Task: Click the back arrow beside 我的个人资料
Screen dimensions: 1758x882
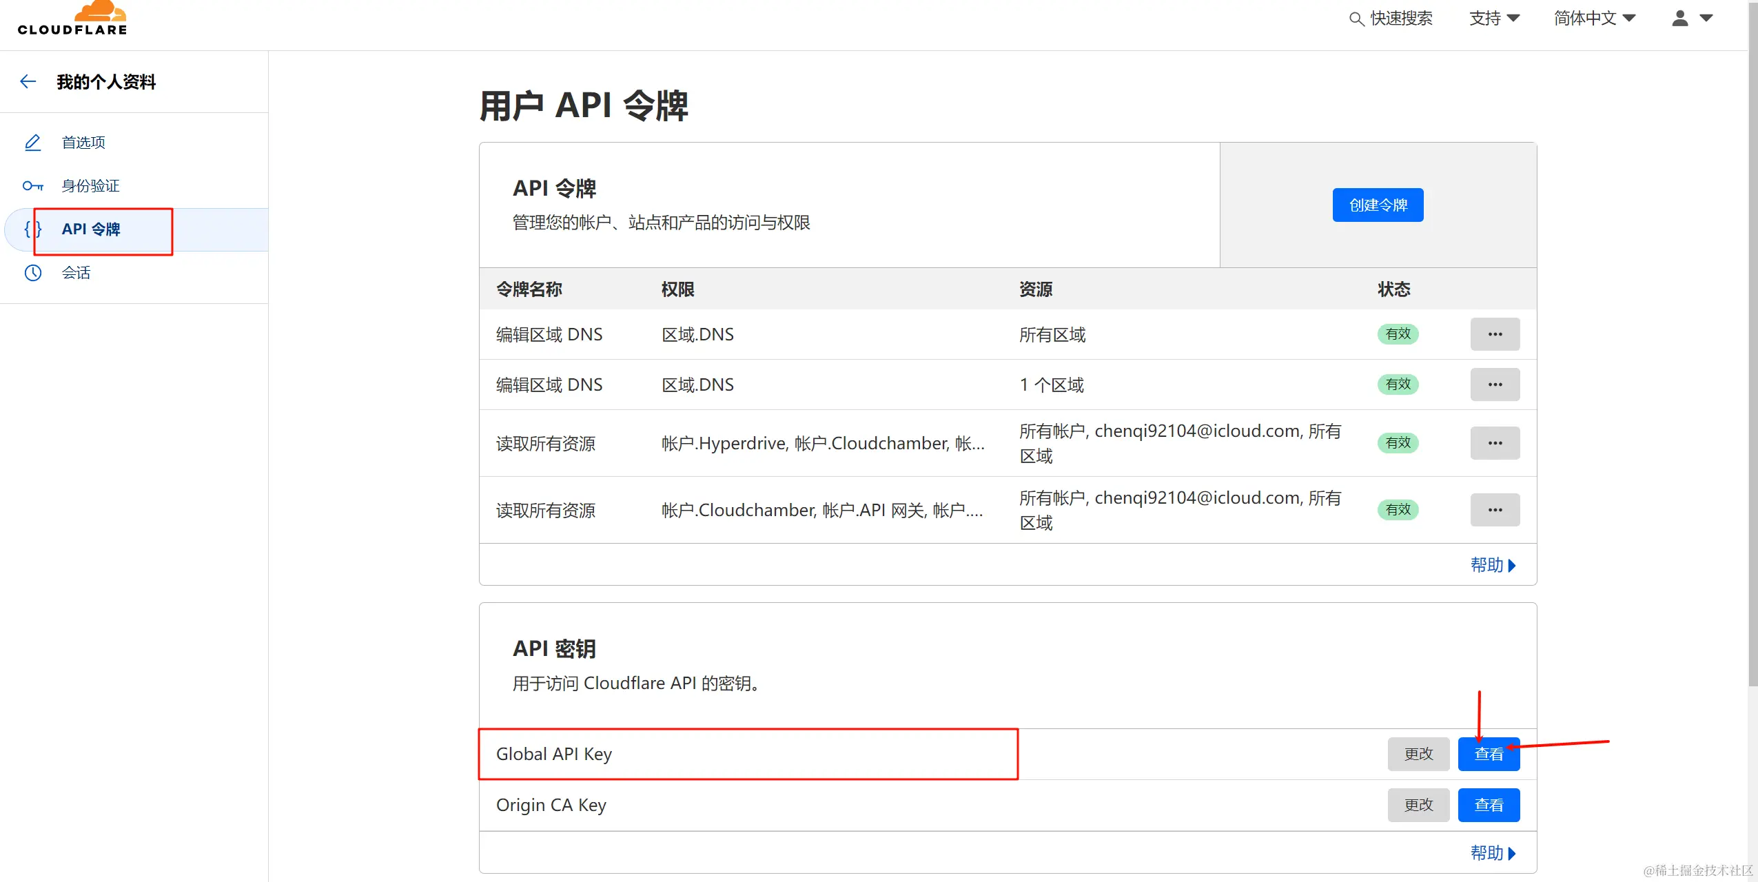Action: (x=28, y=82)
